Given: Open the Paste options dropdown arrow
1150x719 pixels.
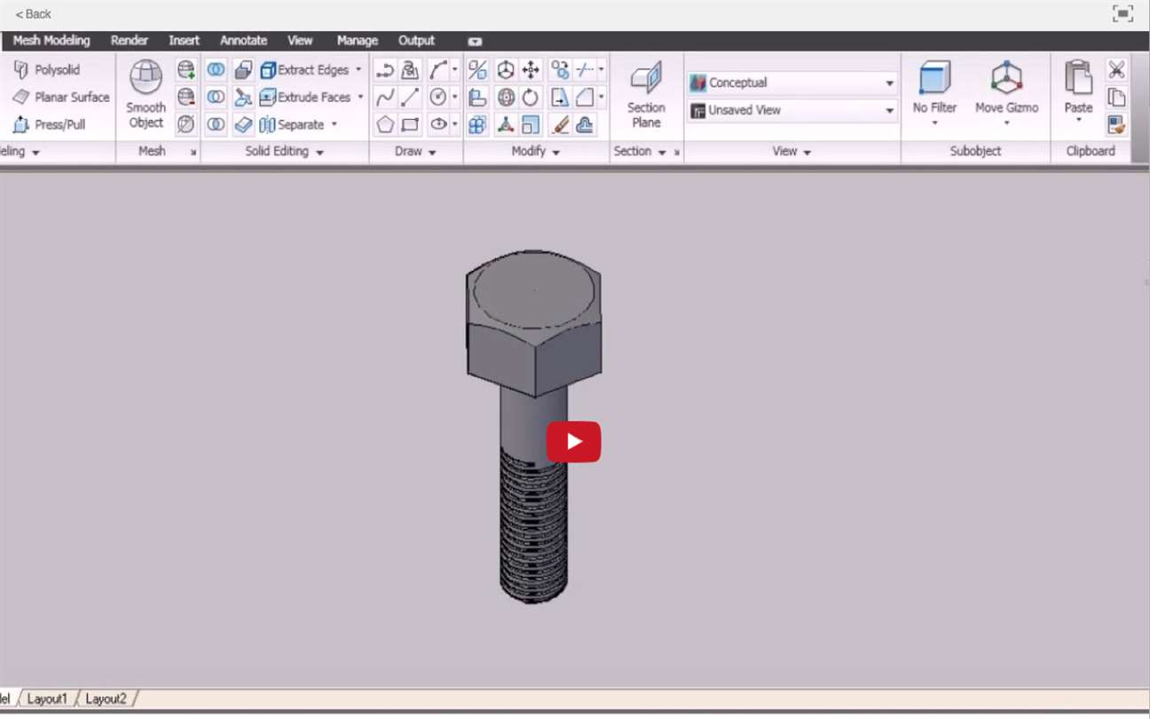Looking at the screenshot, I should (x=1078, y=120).
